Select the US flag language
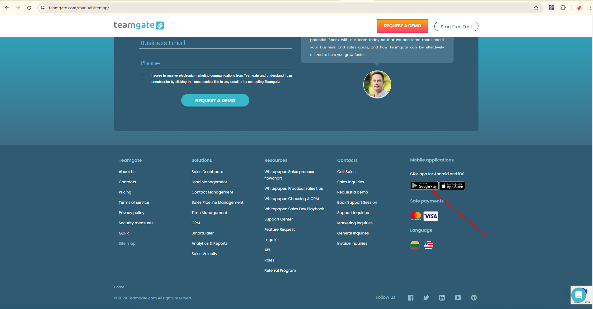This screenshot has width=593, height=309. [428, 245]
